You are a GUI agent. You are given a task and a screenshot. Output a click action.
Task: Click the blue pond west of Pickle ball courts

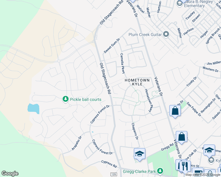[x=33, y=109]
